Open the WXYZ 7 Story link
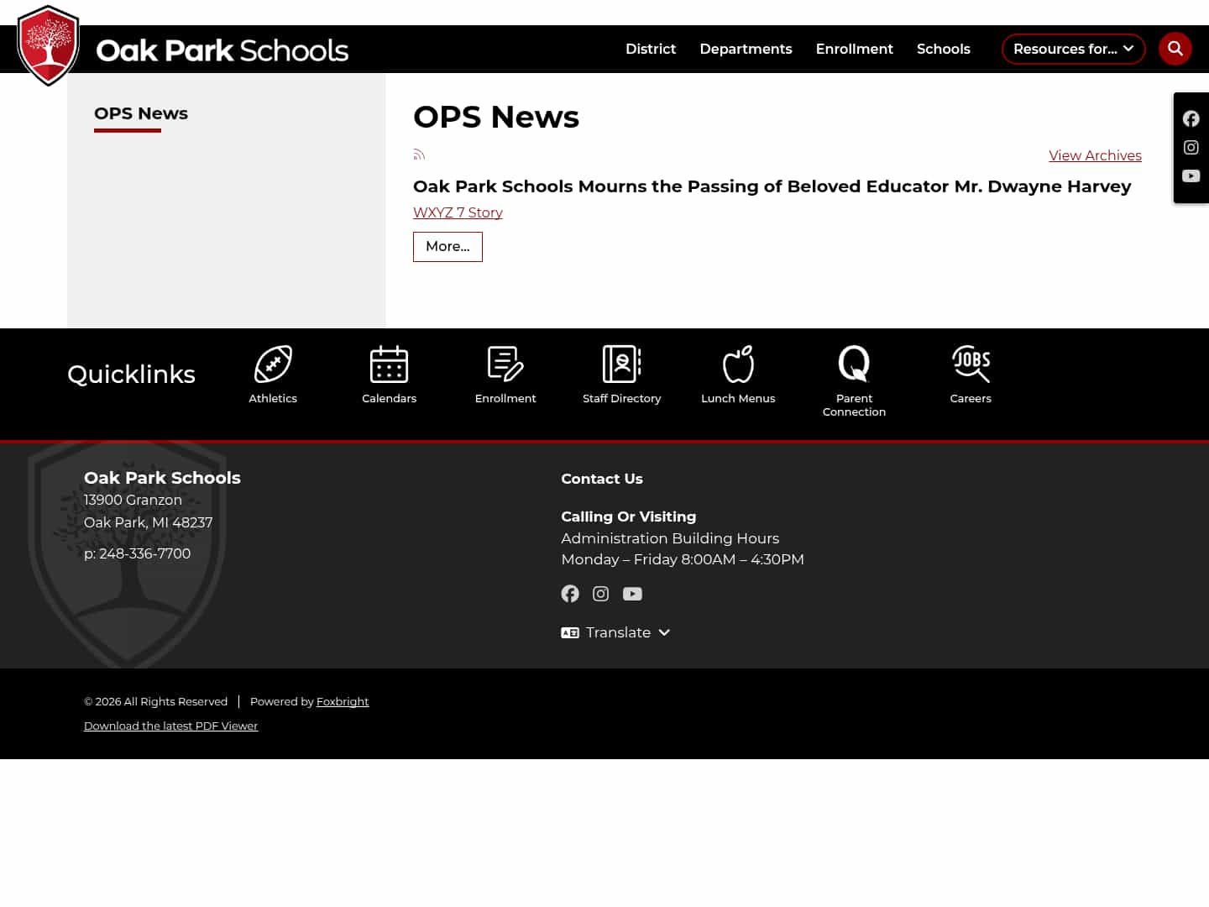Screen dimensions: 1209x907 (458, 212)
